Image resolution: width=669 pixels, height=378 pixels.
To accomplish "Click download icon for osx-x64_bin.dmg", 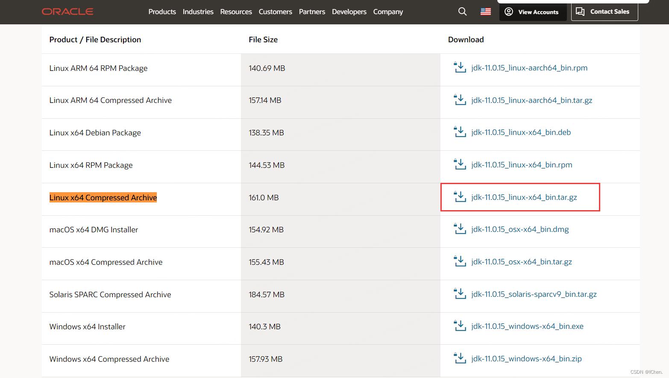I will 460,229.
